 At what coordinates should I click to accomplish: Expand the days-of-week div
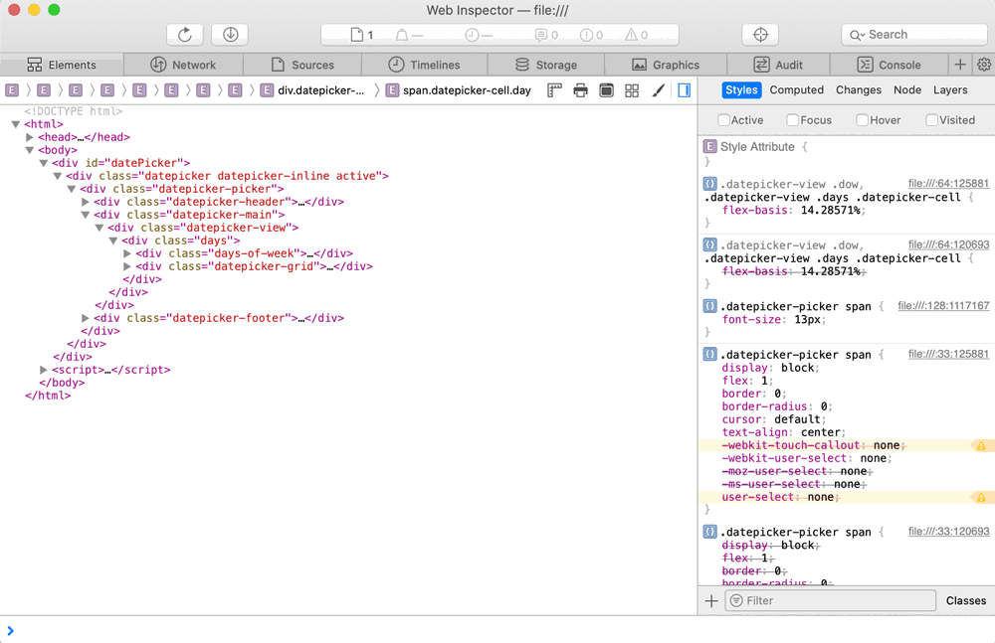point(127,253)
